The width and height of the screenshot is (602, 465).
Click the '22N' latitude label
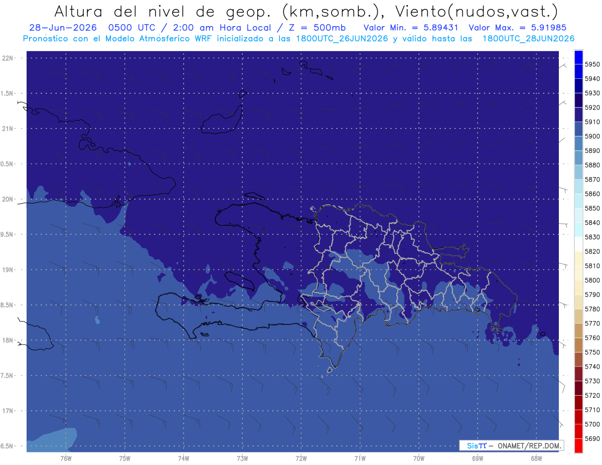[x=9, y=58]
